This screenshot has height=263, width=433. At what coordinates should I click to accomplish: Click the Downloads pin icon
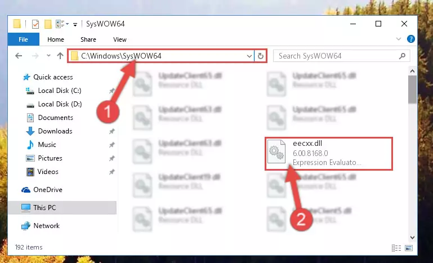tap(112, 131)
